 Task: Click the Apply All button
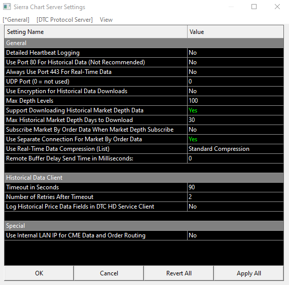pos(249,273)
